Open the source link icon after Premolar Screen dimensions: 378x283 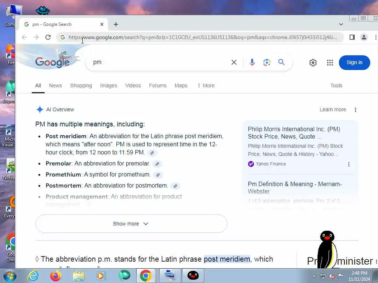(x=157, y=164)
